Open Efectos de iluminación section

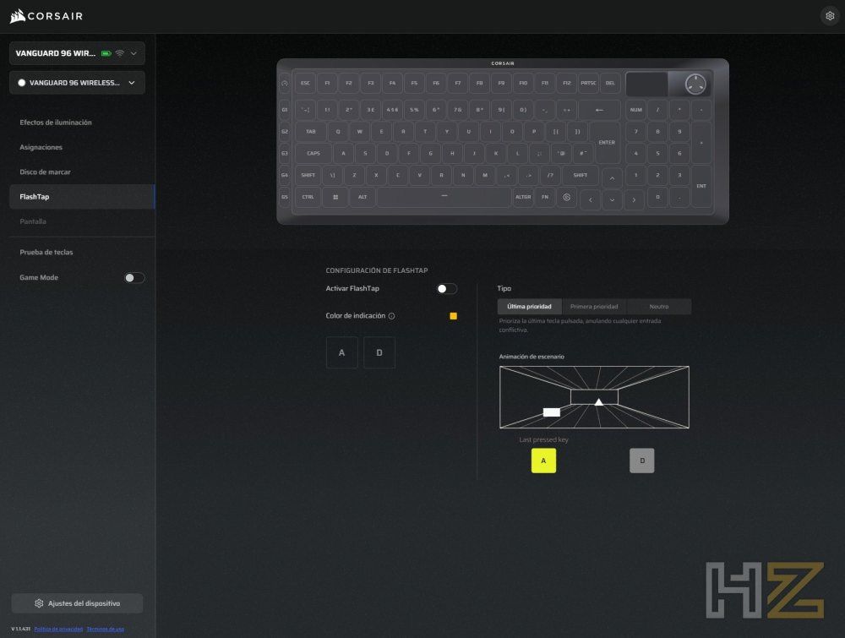tap(56, 123)
